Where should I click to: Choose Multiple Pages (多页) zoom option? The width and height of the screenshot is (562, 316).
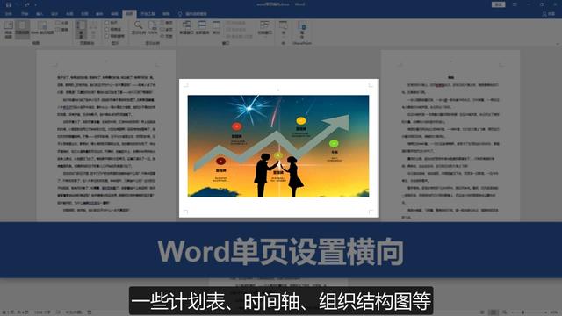coord(166,29)
